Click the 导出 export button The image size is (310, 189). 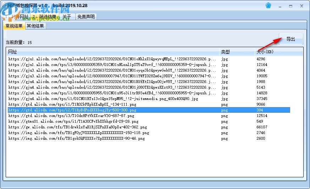point(291,39)
